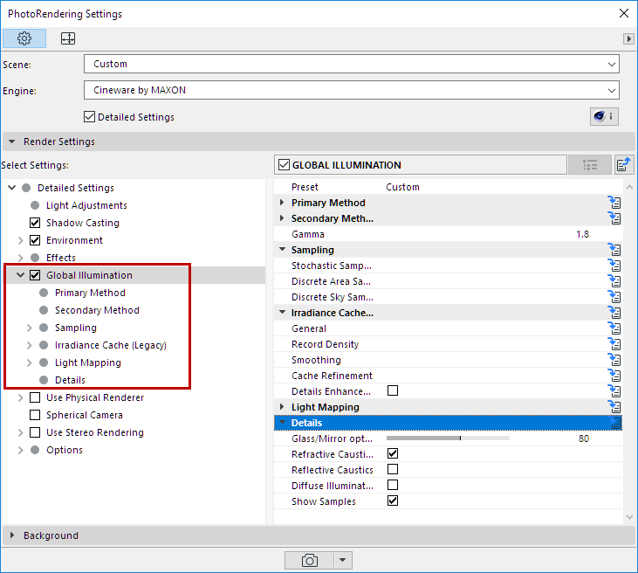Screen dimensions: 638x573
Task: Toggle the GLOBAL ILLUMINATION header checkbox
Action: coord(284,165)
